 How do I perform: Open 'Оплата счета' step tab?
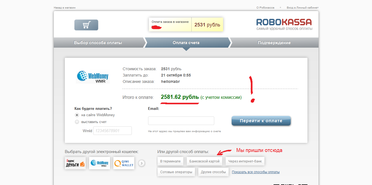coord(186,43)
